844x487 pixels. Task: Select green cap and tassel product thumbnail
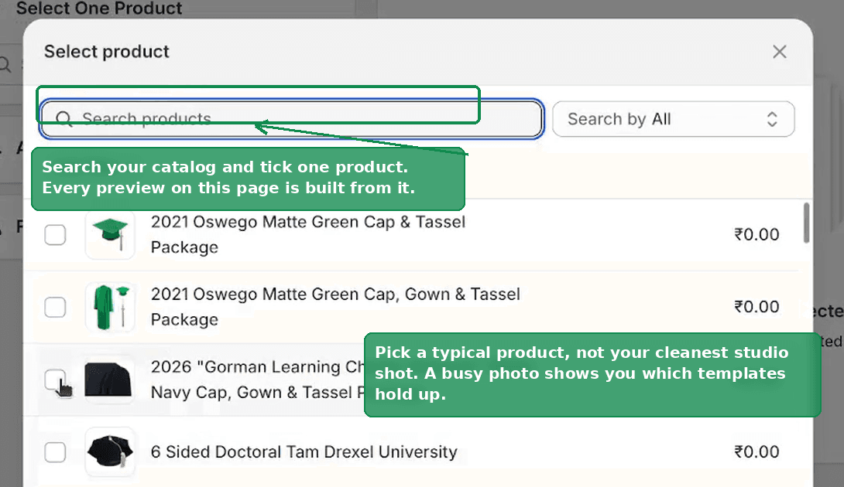(110, 234)
